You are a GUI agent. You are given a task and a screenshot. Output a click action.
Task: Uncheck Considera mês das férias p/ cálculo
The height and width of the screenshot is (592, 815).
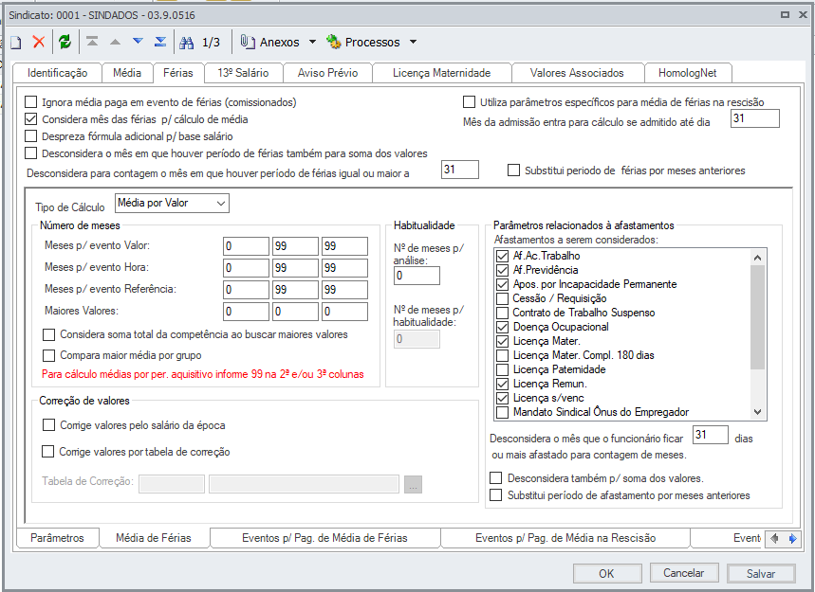31,119
